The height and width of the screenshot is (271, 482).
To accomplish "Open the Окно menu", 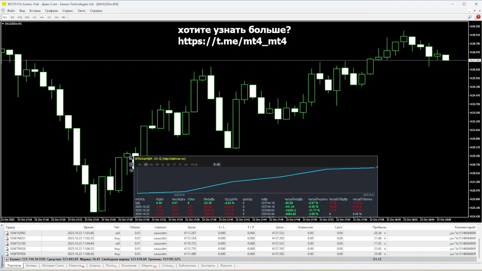I will pos(82,11).
